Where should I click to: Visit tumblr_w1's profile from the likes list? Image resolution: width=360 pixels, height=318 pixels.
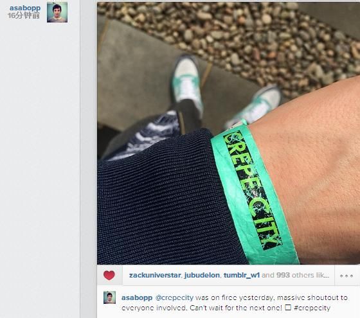tap(242, 275)
